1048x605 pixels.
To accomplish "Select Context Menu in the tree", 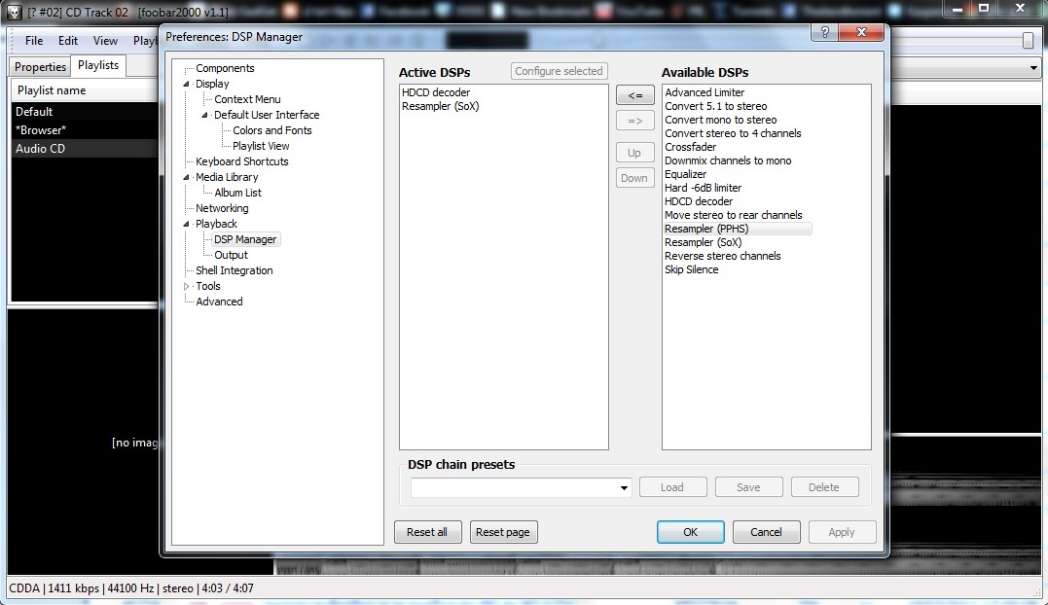I will point(247,99).
